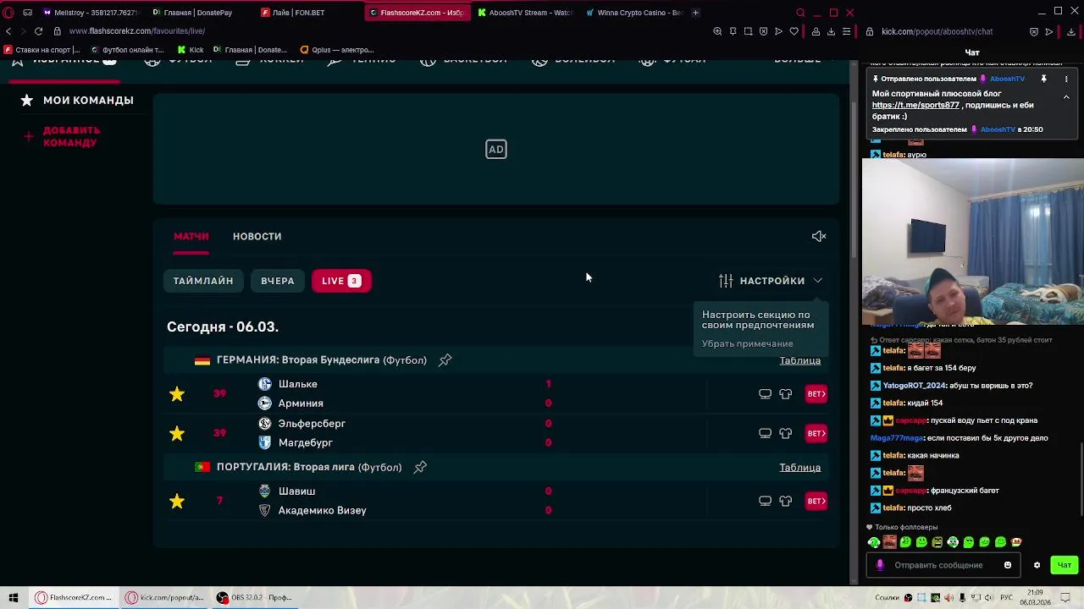1084x609 pixels.
Task: Open OBS 32.0.2 taskbar item
Action: [254, 597]
